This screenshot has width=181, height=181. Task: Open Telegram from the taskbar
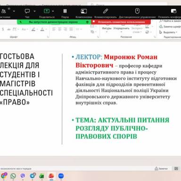point(33,176)
